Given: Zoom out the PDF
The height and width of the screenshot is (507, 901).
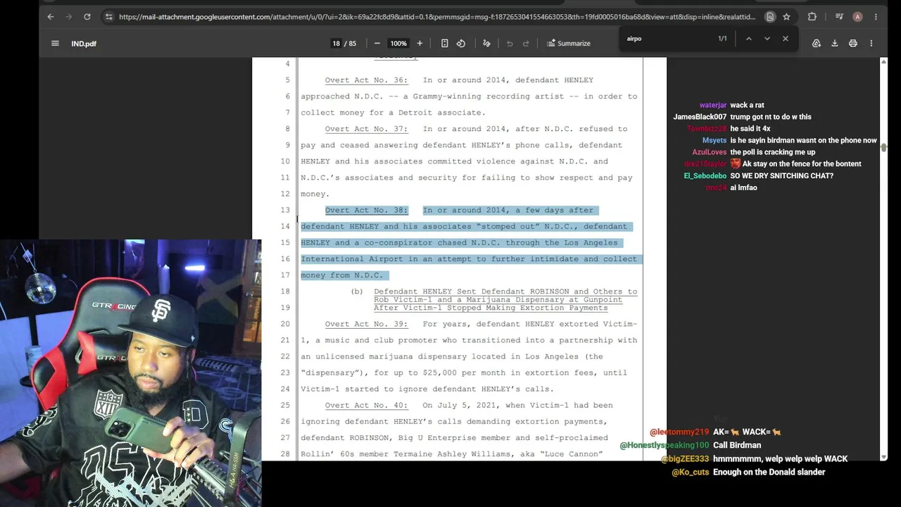Looking at the screenshot, I should (x=377, y=44).
